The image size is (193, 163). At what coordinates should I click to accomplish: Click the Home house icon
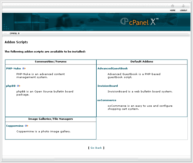pos(172,6)
